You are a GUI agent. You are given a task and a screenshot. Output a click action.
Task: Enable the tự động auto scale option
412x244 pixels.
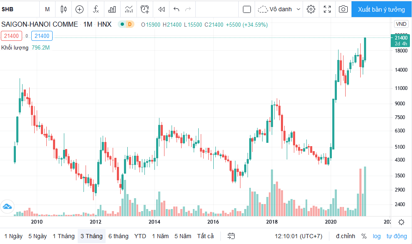(x=397, y=236)
